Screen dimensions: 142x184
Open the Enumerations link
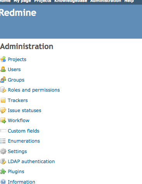pyautogui.click(x=24, y=141)
